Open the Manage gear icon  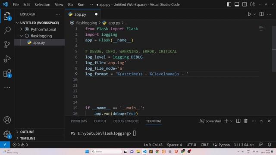coord(7,134)
